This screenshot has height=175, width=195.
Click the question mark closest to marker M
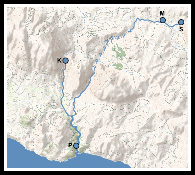pos(124,35)
